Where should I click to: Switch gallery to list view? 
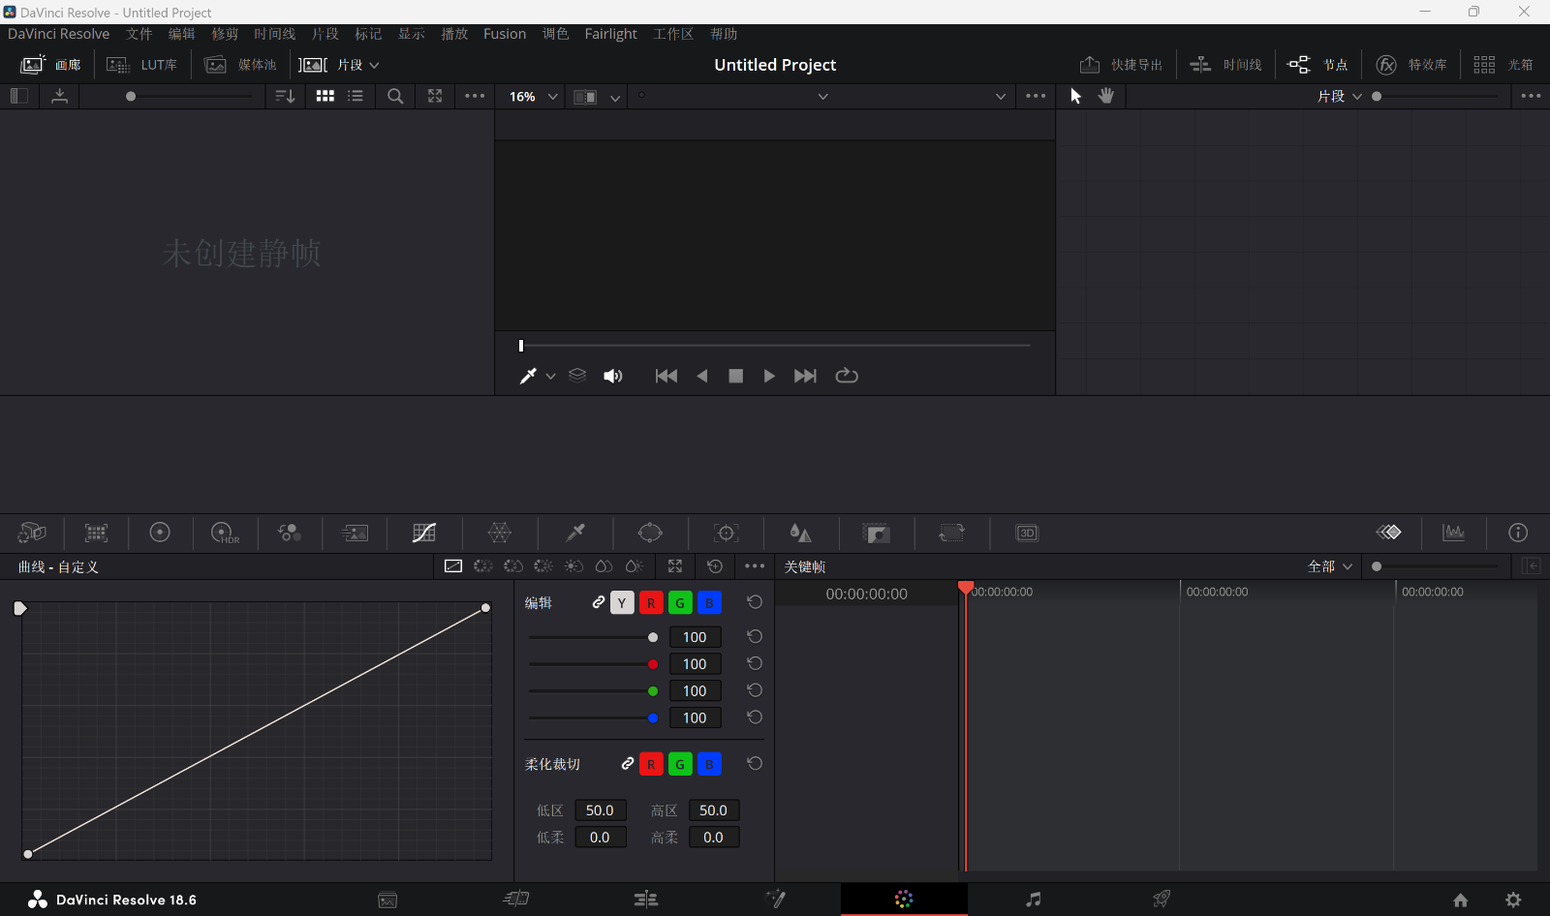(356, 96)
